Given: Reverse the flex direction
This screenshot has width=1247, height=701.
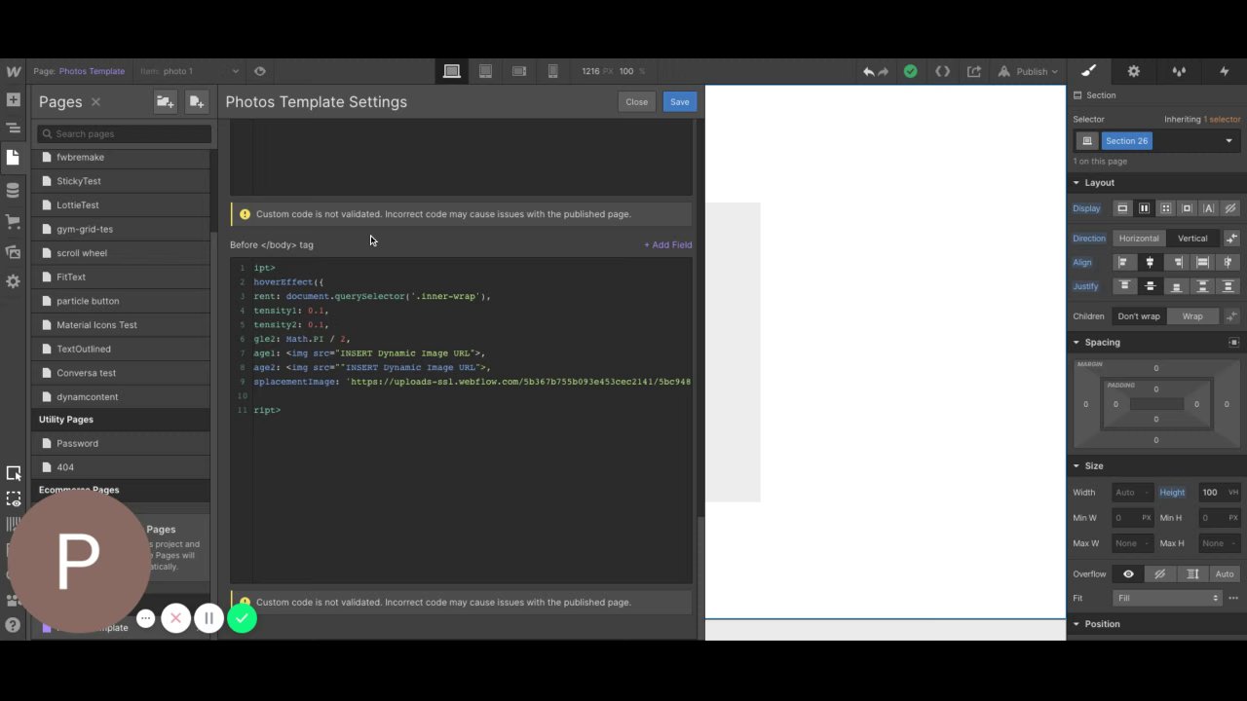Looking at the screenshot, I should (x=1231, y=239).
